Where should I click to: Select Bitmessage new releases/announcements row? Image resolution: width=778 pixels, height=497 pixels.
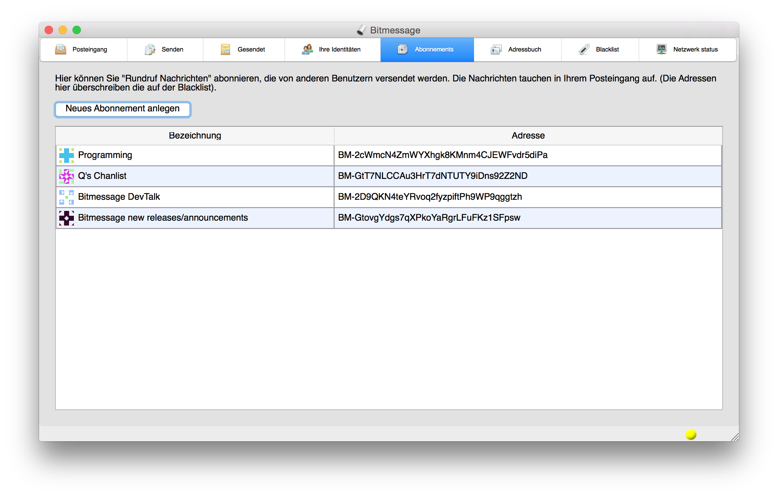[163, 218]
